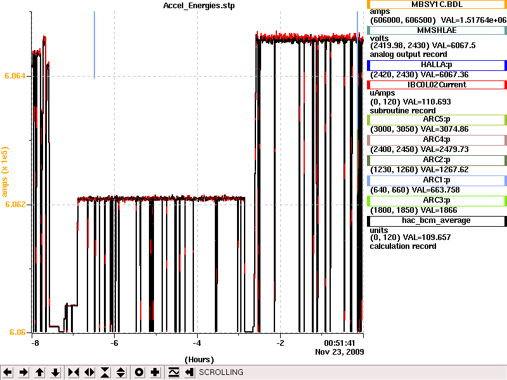Select the ARC3:p legend entry
This screenshot has width=507, height=380.
tap(437, 201)
